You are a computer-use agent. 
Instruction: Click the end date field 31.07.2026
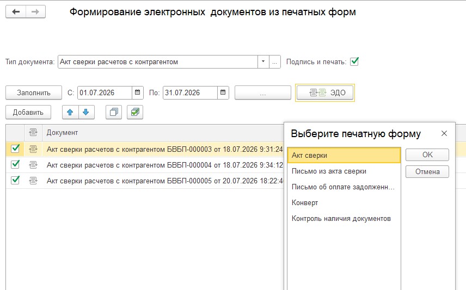[x=190, y=92]
